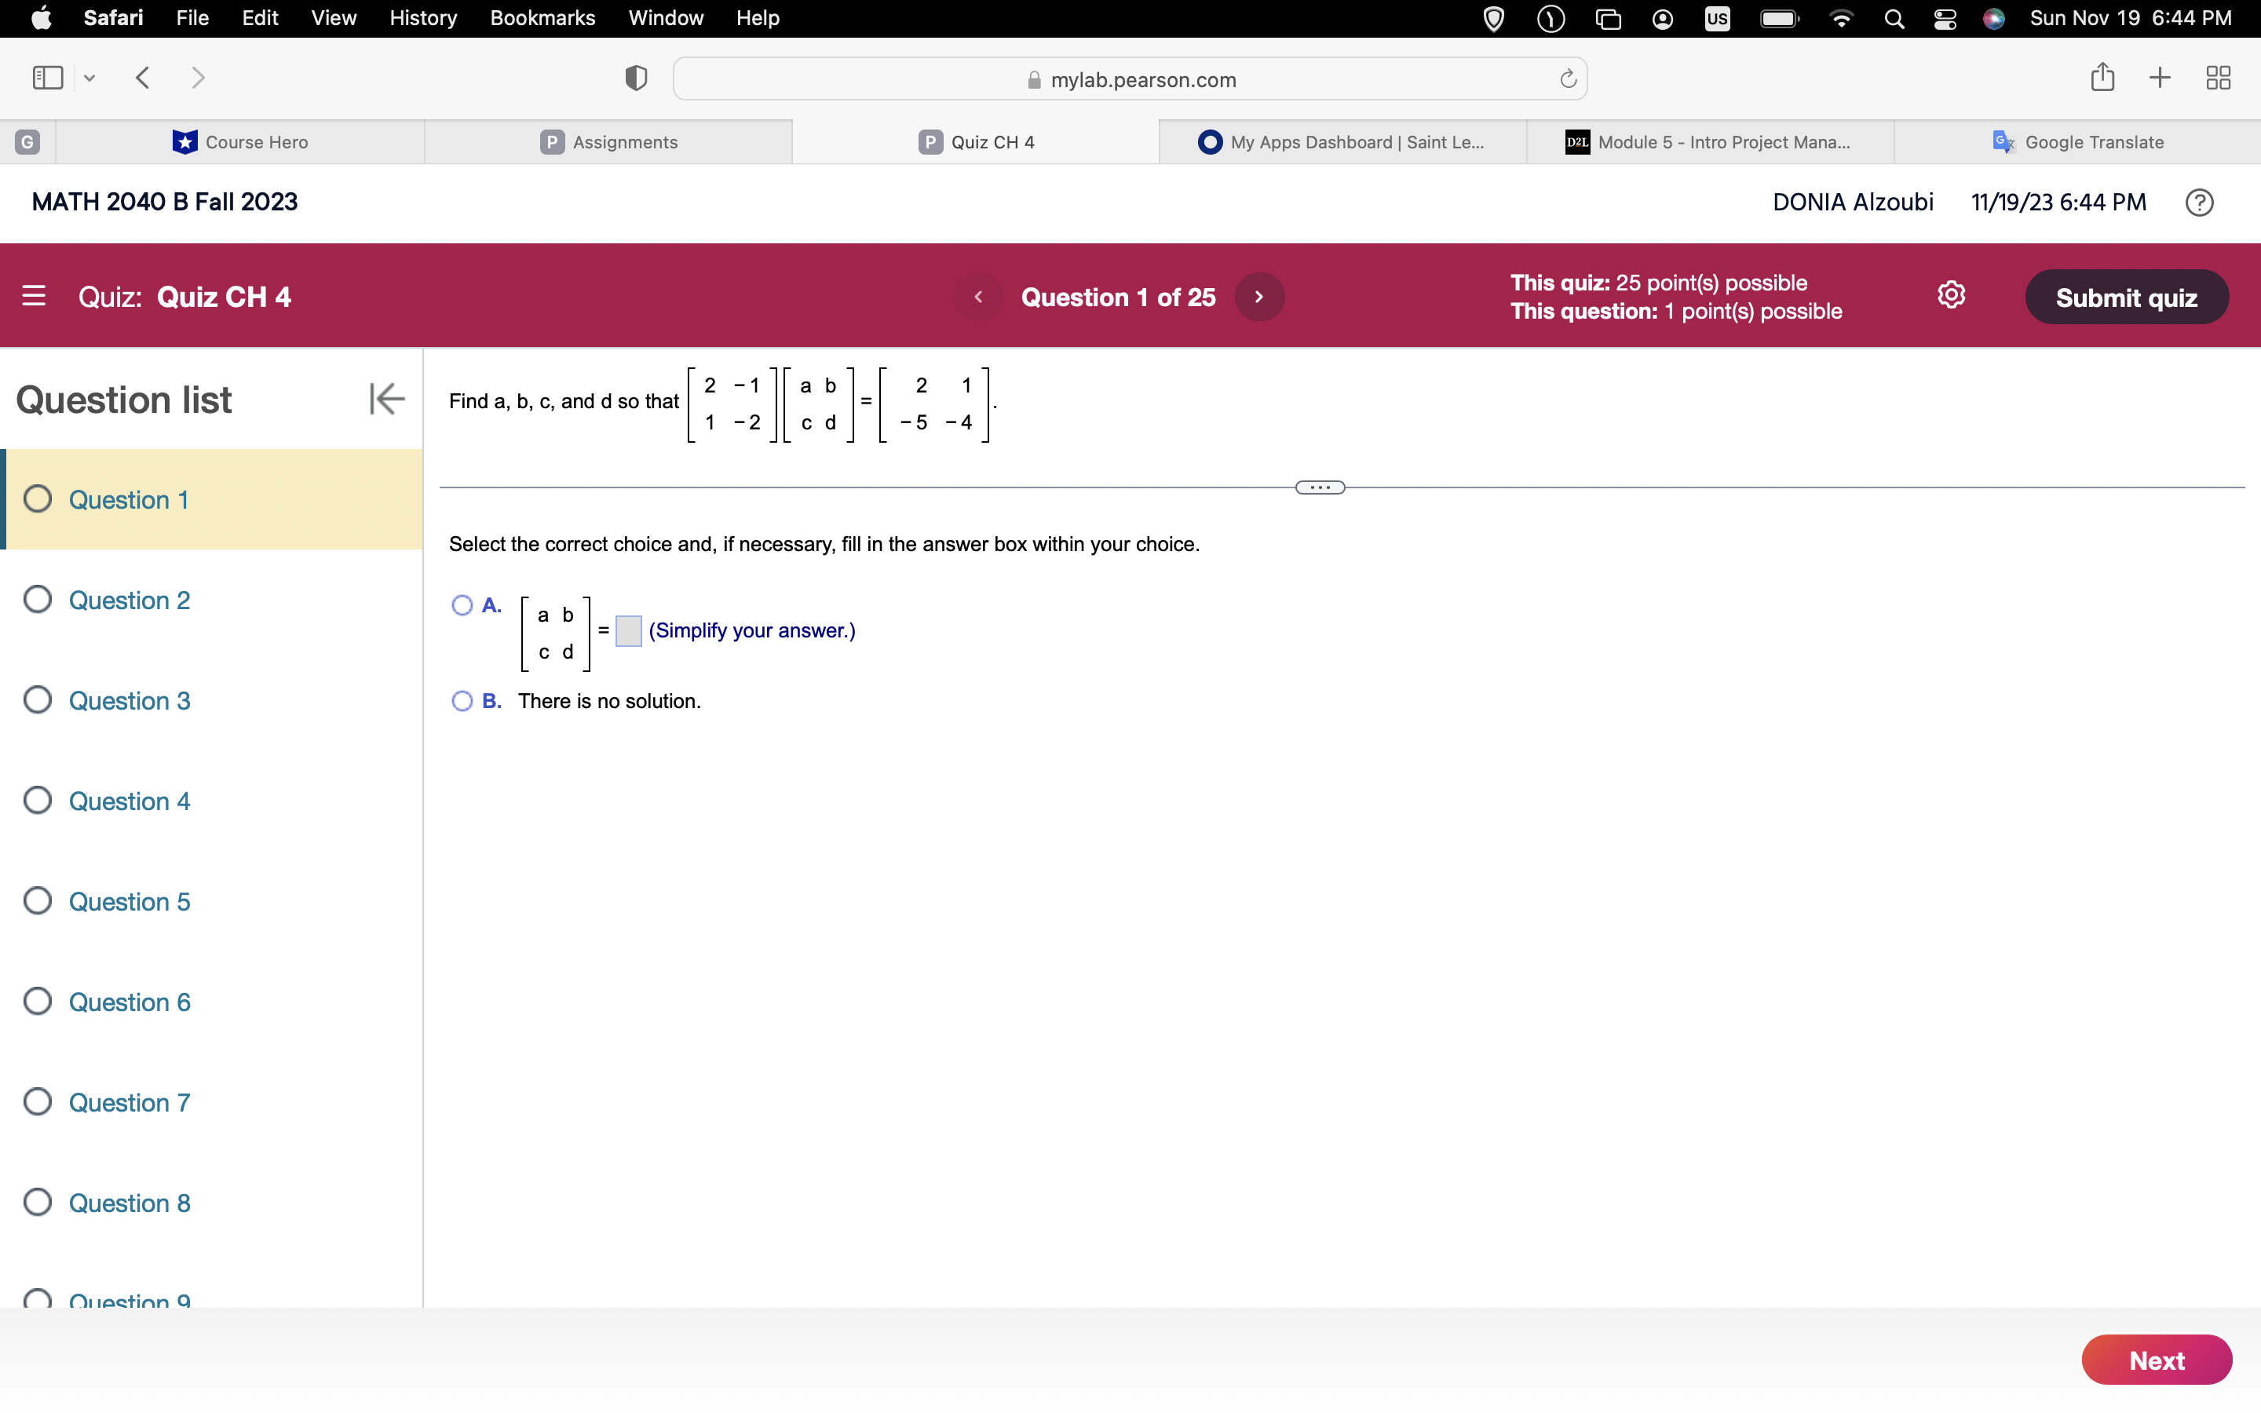Open Question 3 in question list
Screen dimensions: 2261x1413
[129, 700]
